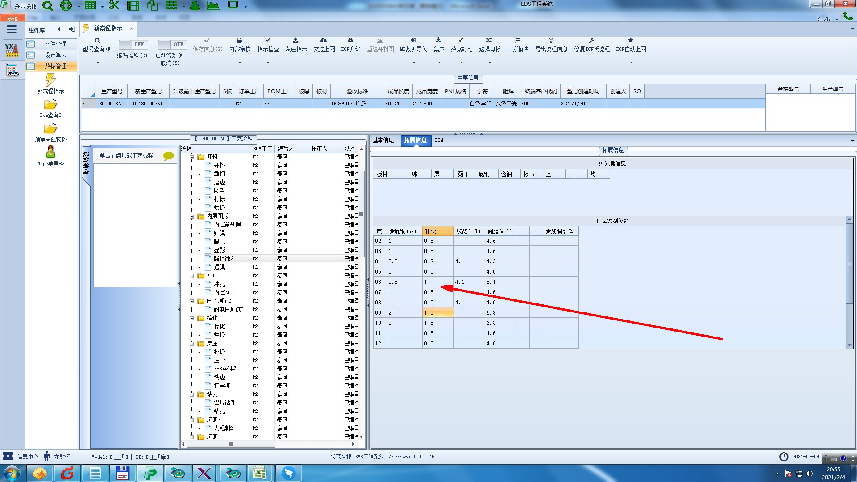857x482 pixels.
Task: Click the phone icon at top right
Action: (847, 16)
